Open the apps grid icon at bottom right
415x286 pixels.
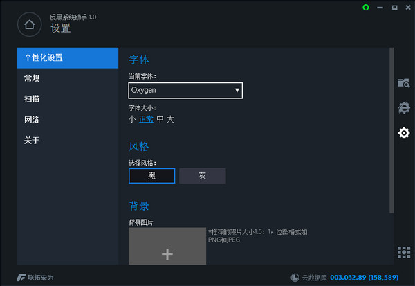404,253
